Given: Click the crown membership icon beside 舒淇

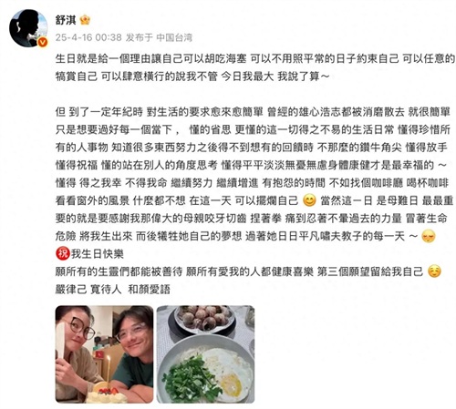Looking at the screenshot, I should 85,20.
